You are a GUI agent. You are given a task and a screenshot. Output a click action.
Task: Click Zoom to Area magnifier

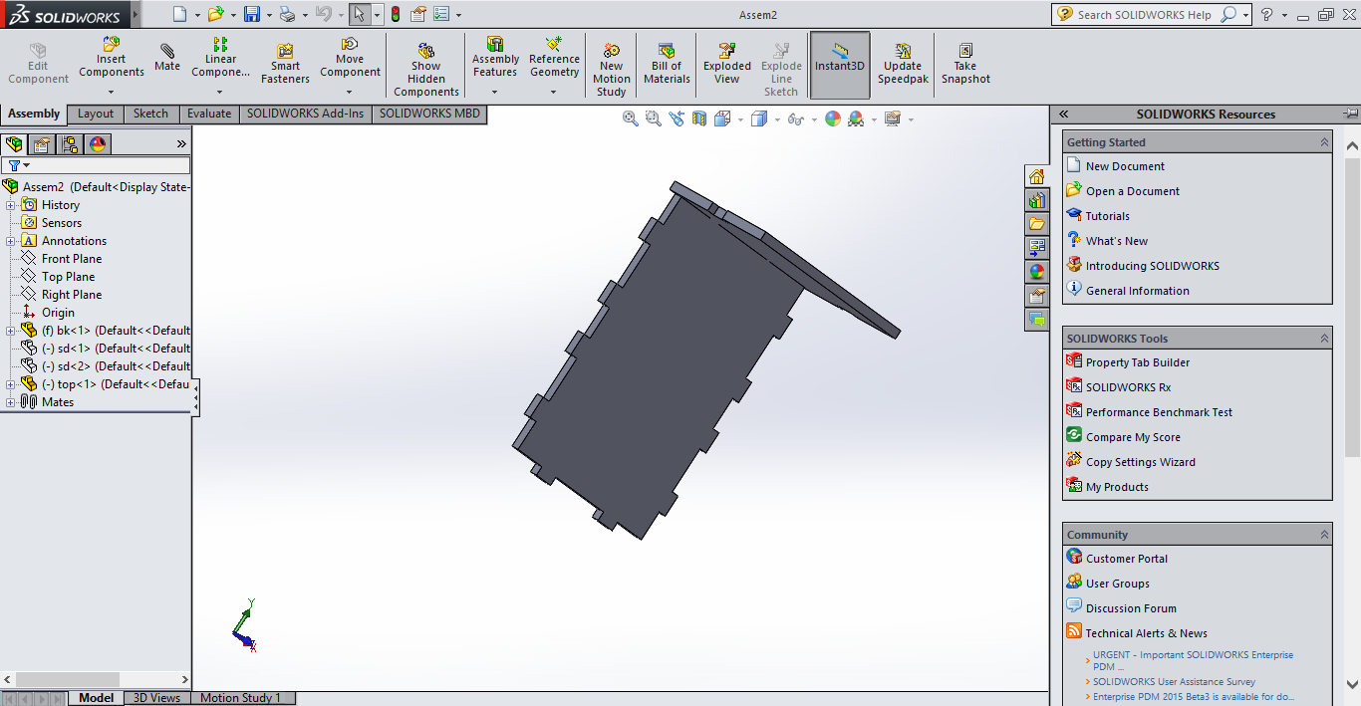click(653, 118)
